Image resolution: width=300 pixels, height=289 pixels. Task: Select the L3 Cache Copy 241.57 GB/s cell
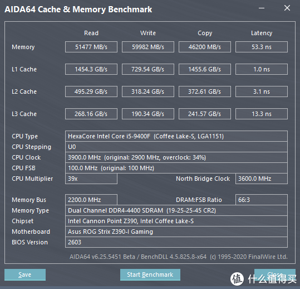[x=205, y=114]
